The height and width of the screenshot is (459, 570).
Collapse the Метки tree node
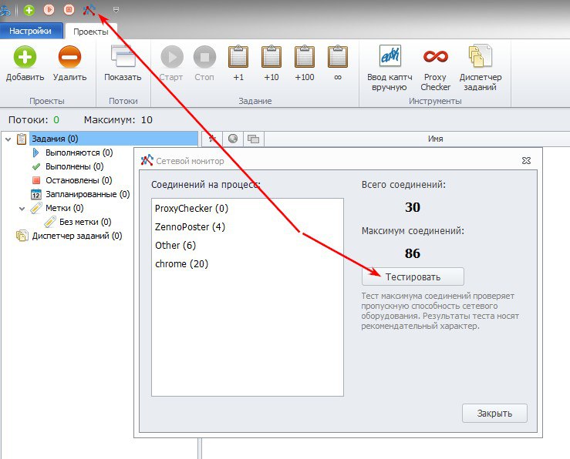coord(22,209)
